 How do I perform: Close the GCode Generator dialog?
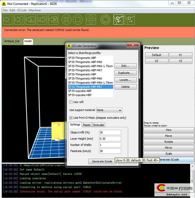click(x=133, y=45)
